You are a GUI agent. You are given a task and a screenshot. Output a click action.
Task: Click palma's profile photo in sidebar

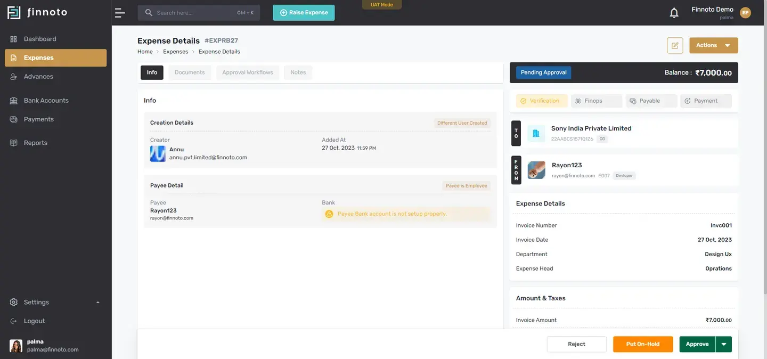point(16,346)
